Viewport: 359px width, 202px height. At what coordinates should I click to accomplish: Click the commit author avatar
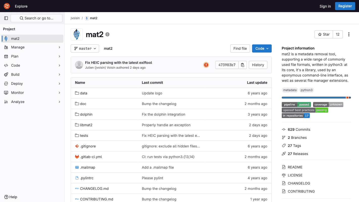pyautogui.click(x=79, y=65)
